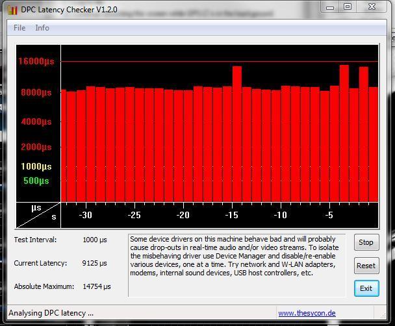Click the driver warning message text box
395x326 pixels.
click(x=236, y=266)
